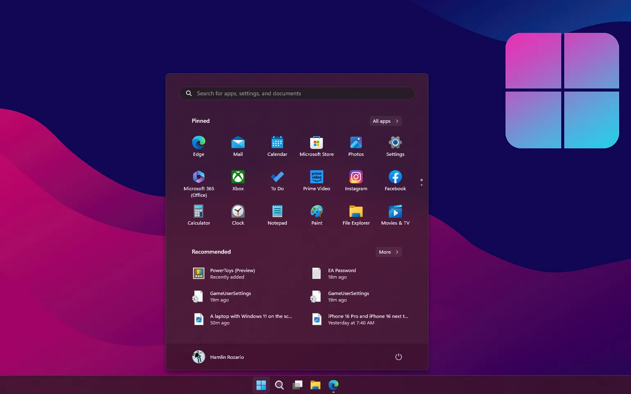Open Microsoft To Do
Image resolution: width=631 pixels, height=394 pixels.
coord(277,180)
